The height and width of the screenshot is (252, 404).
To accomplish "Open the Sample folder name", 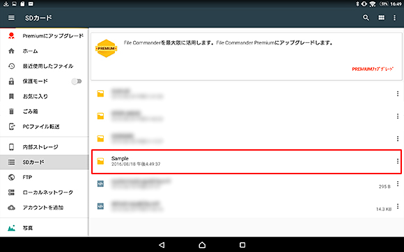I will pos(120,158).
